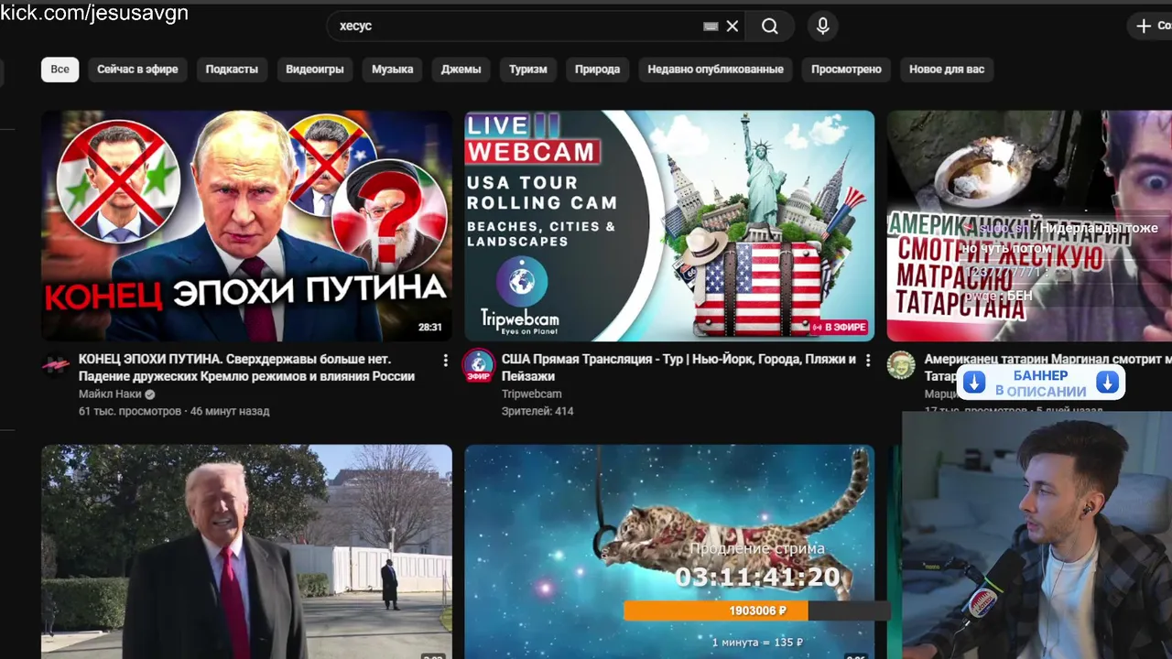Select the Туризм filter chip
This screenshot has width=1172, height=659.
(528, 70)
